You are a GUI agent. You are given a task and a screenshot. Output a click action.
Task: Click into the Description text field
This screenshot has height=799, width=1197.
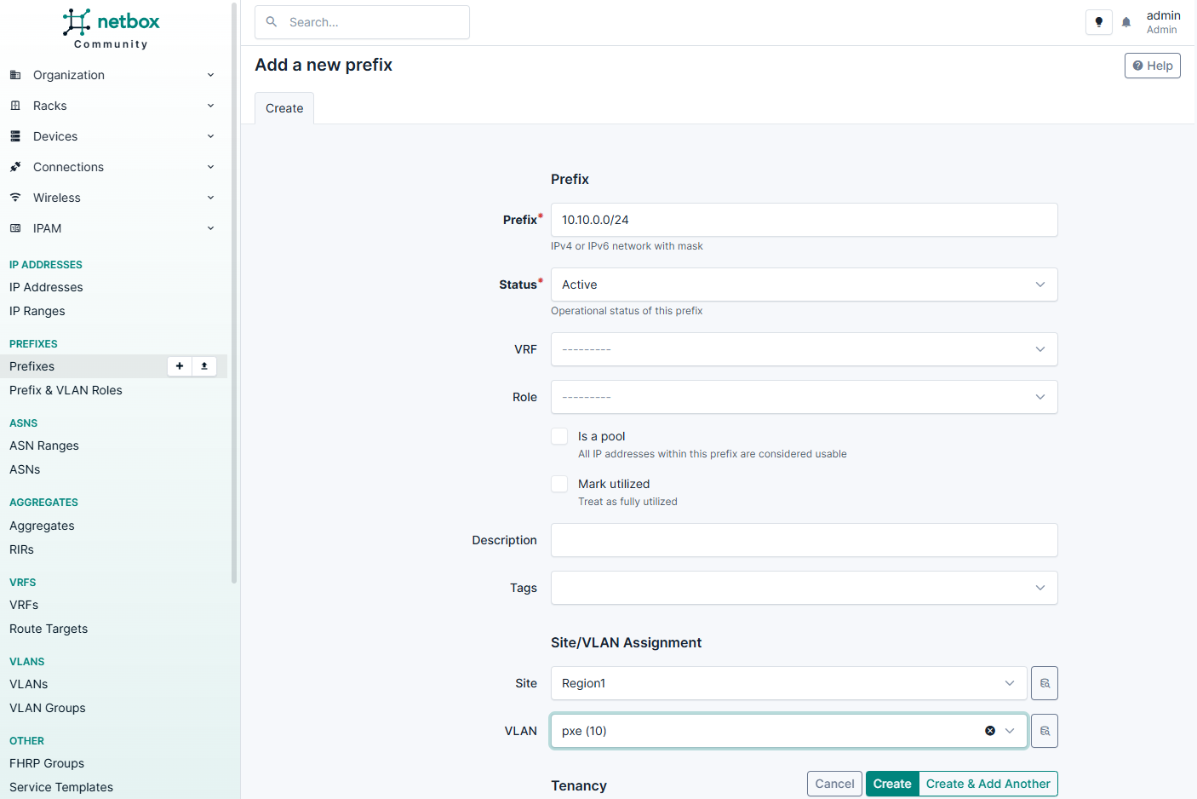coord(804,540)
